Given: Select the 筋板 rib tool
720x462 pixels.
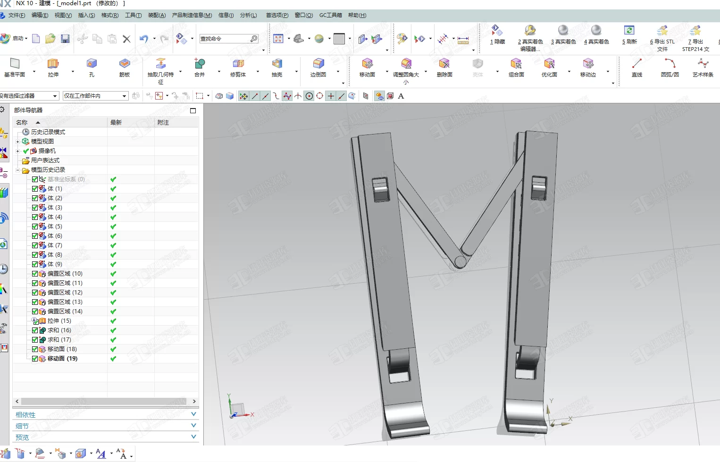Looking at the screenshot, I should pyautogui.click(x=125, y=67).
